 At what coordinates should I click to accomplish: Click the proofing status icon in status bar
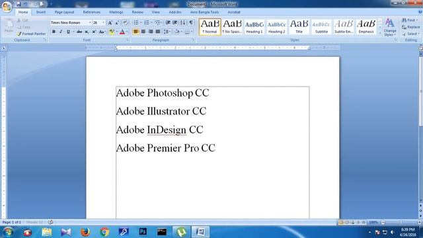[50, 222]
